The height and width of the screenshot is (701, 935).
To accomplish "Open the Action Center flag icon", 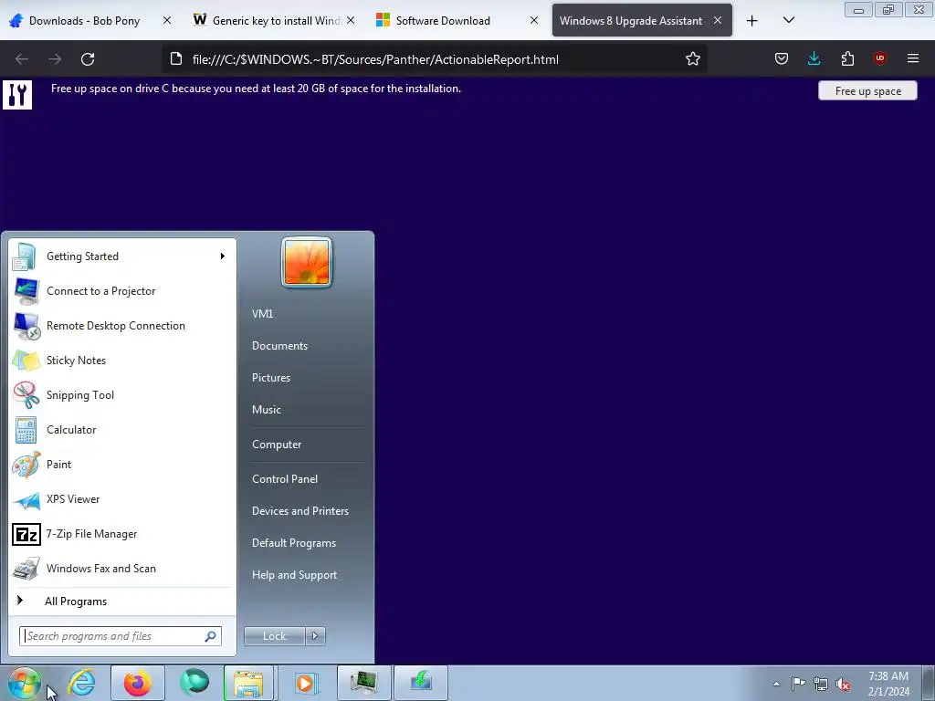I will [x=798, y=684].
